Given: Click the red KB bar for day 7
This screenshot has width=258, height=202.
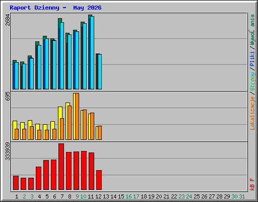Looking at the screenshot, I should (x=61, y=167).
